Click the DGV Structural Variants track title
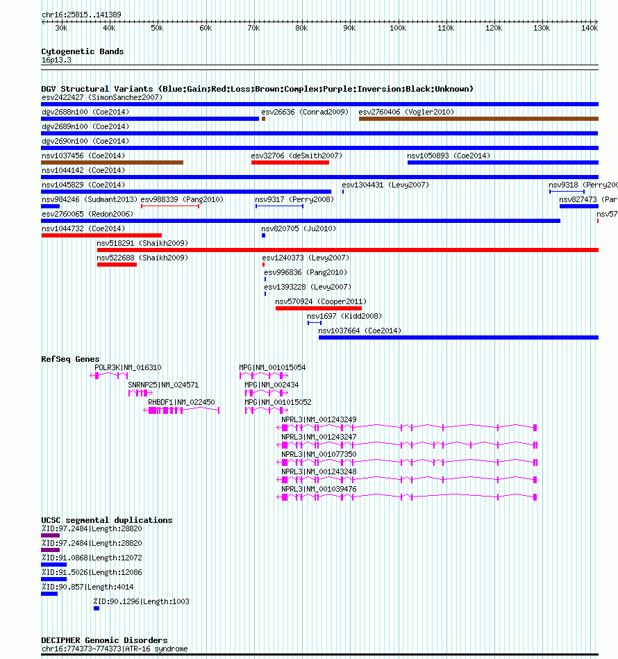The height and width of the screenshot is (659, 618). (257, 89)
